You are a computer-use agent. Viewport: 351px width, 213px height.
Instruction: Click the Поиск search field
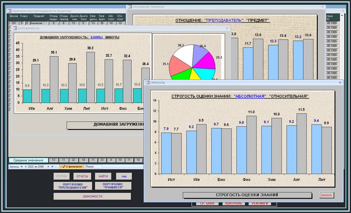pyautogui.click(x=93, y=166)
